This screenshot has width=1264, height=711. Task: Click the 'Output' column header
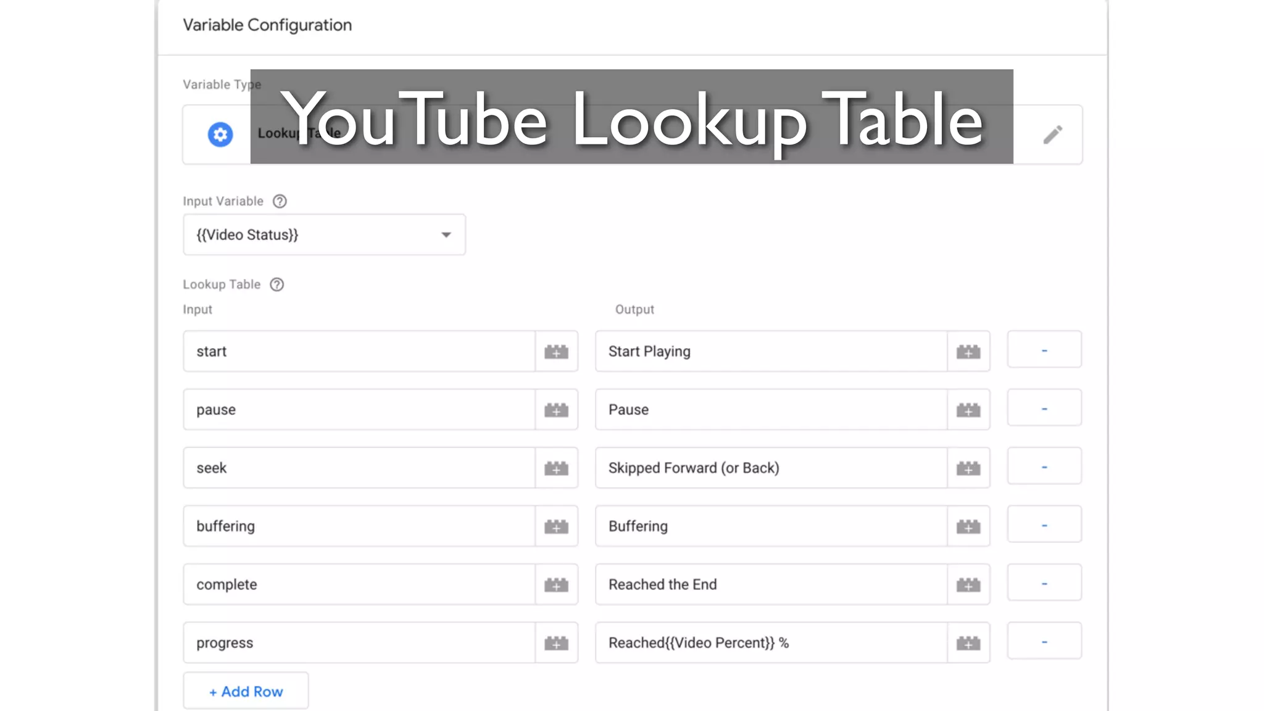(634, 309)
